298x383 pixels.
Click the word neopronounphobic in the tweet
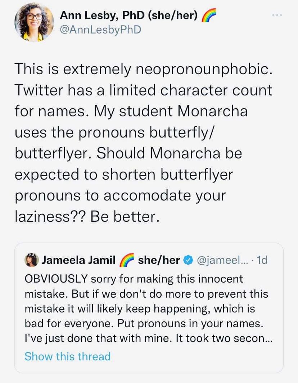(x=203, y=69)
